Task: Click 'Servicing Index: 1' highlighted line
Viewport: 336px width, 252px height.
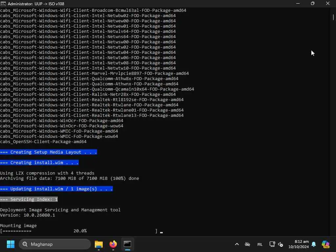Action: tap(29, 199)
